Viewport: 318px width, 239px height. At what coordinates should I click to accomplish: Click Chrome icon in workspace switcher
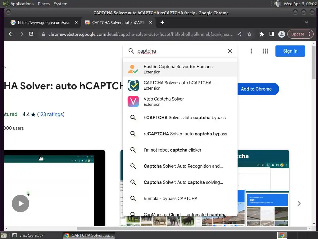(x=282, y=235)
